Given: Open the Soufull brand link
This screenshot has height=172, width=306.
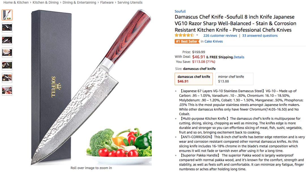Looking at the screenshot, I should coord(180,11).
